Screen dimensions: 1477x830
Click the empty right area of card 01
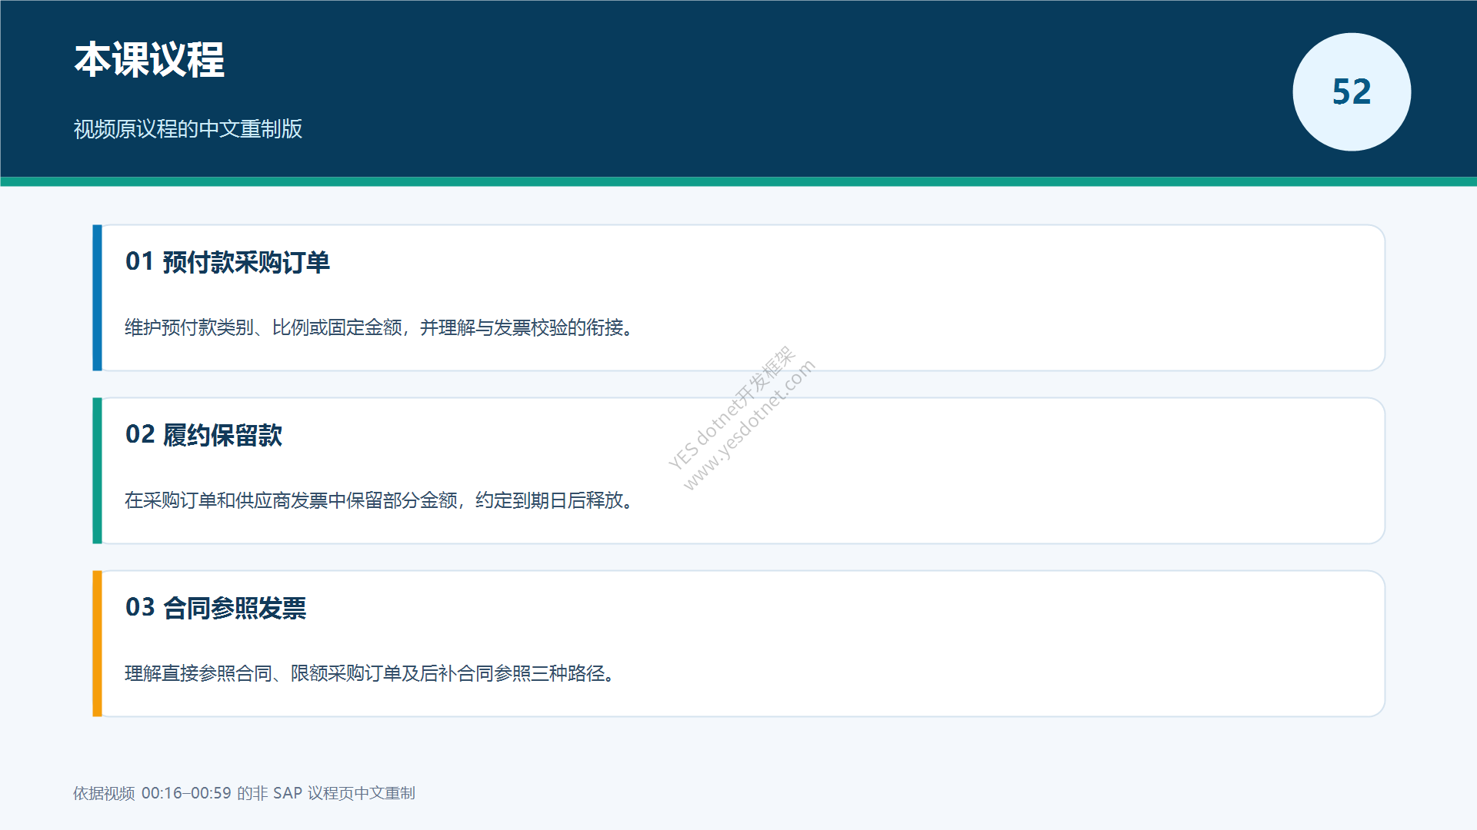coord(1077,298)
